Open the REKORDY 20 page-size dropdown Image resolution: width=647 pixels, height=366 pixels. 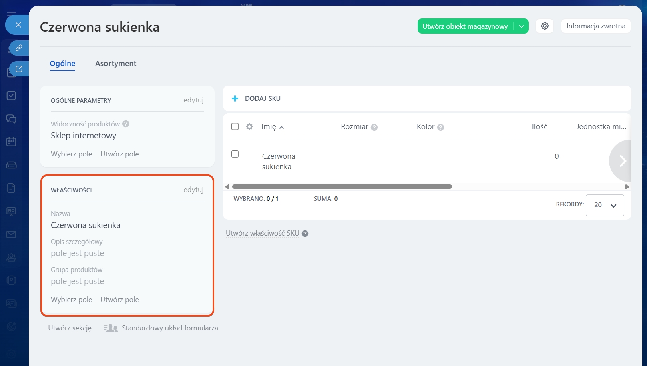click(x=605, y=205)
